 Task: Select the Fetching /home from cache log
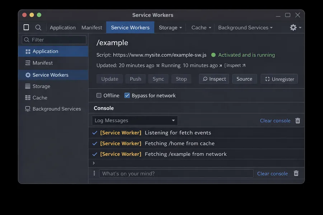(x=196, y=144)
